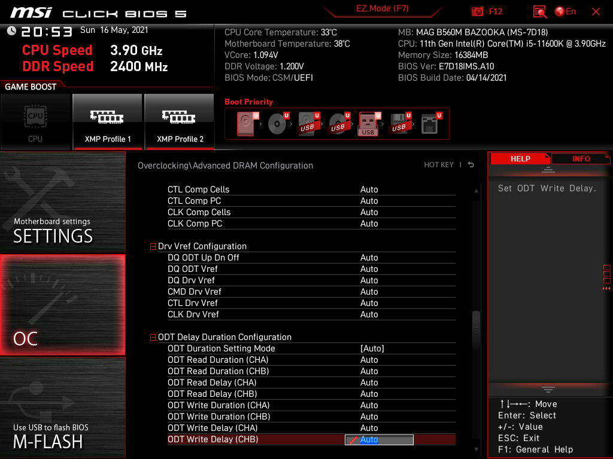Image resolution: width=613 pixels, height=459 pixels.
Task: Toggle the CPU Game Boost button
Action: 35,122
